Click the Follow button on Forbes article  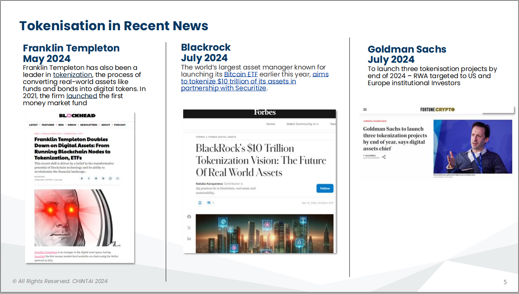point(325,188)
